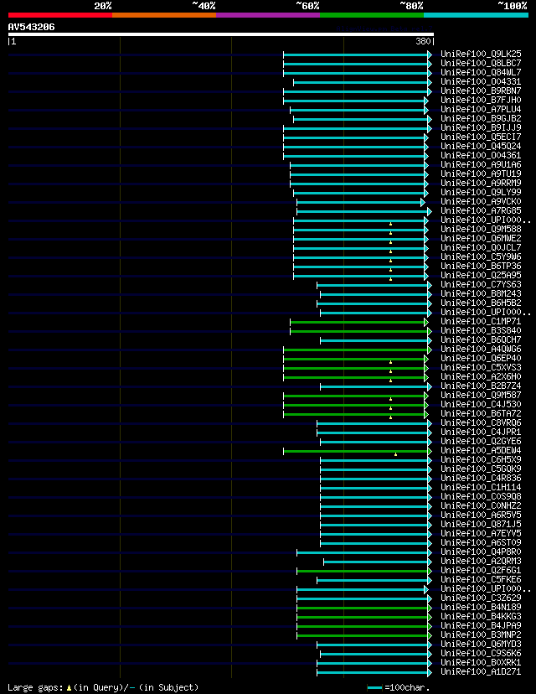Click the UniRef100_A9VCK0 entry

pyautogui.click(x=481, y=201)
